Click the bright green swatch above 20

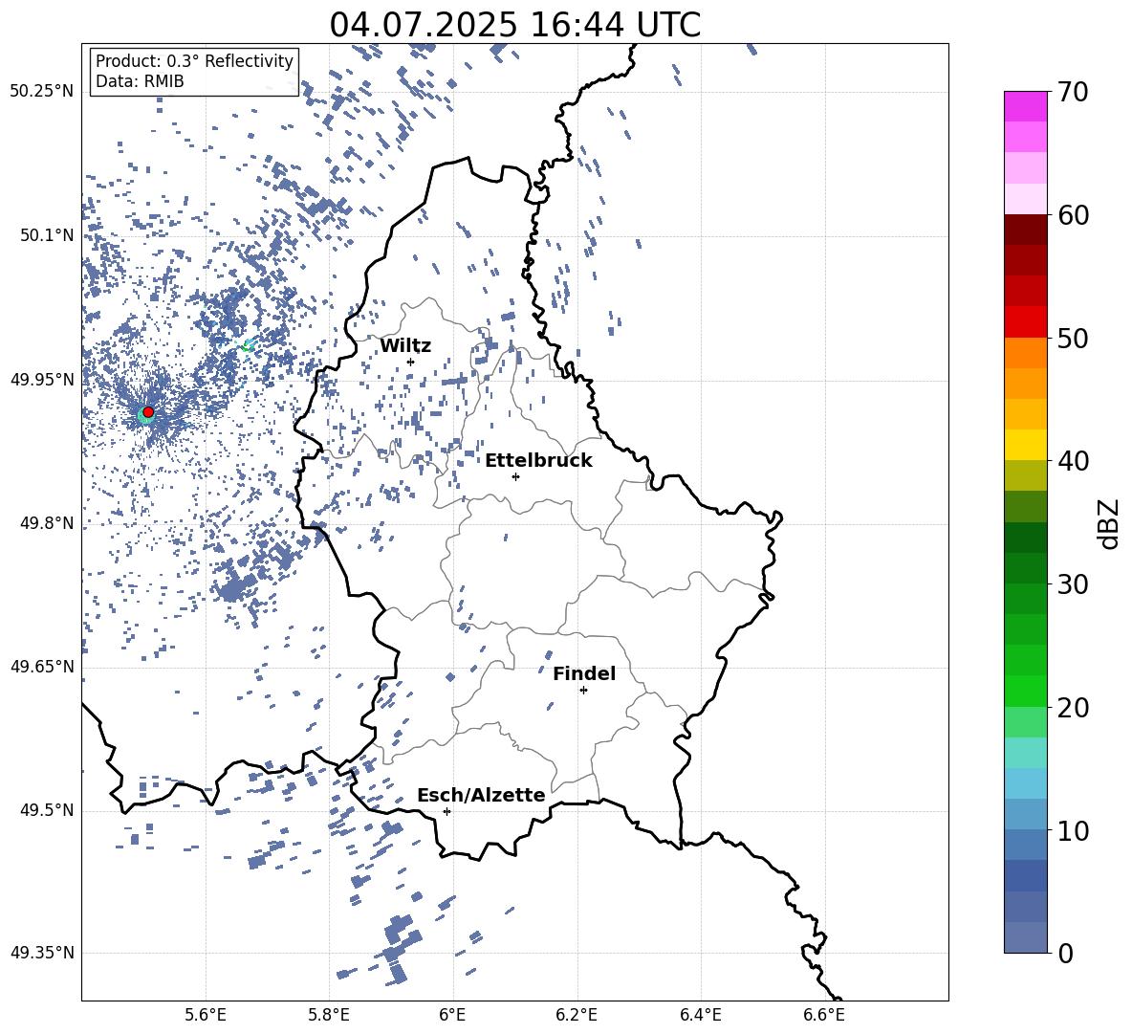click(x=1025, y=691)
